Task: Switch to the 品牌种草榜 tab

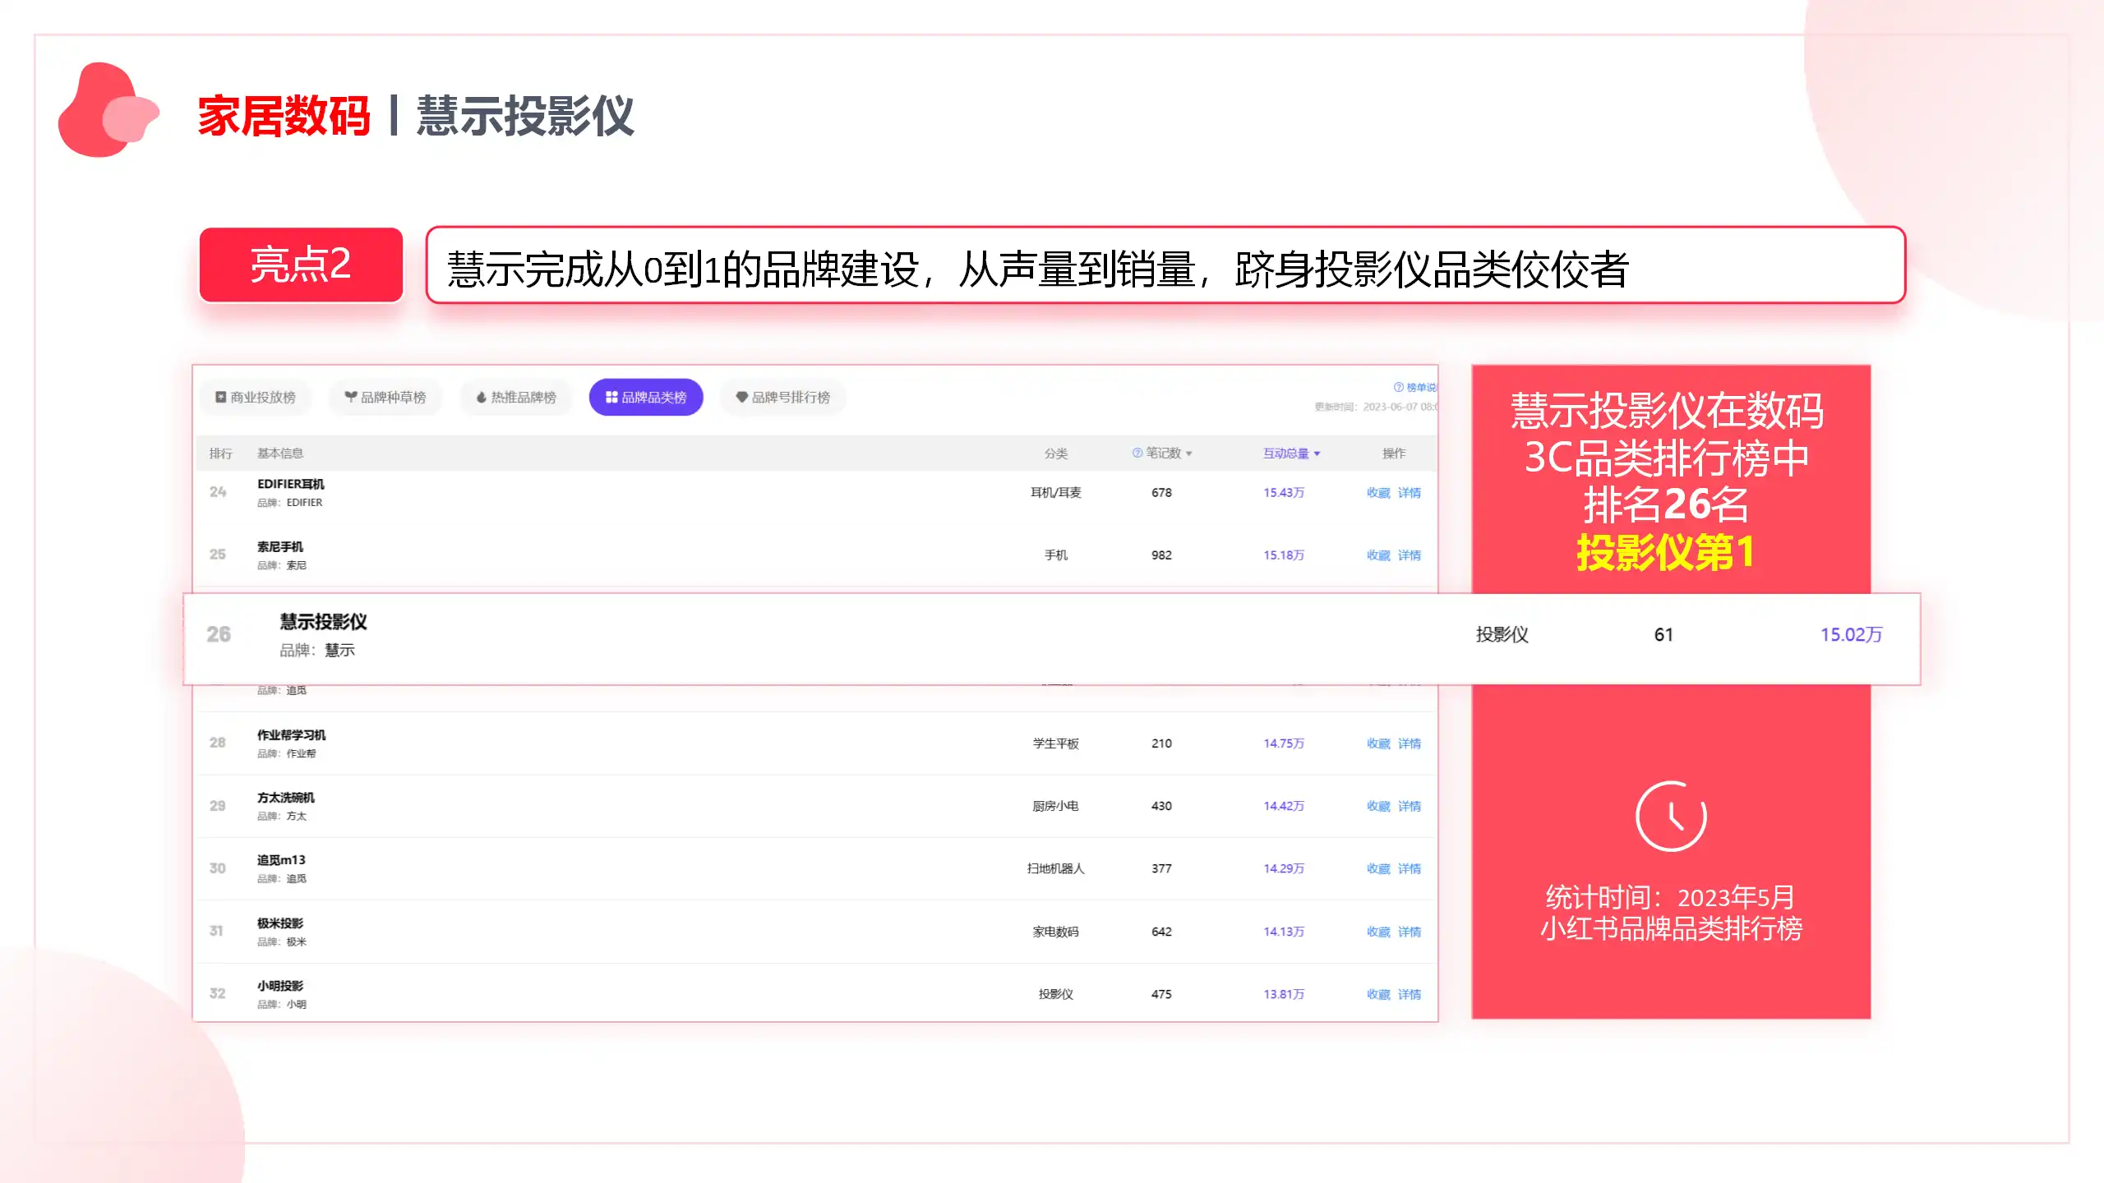Action: [385, 397]
